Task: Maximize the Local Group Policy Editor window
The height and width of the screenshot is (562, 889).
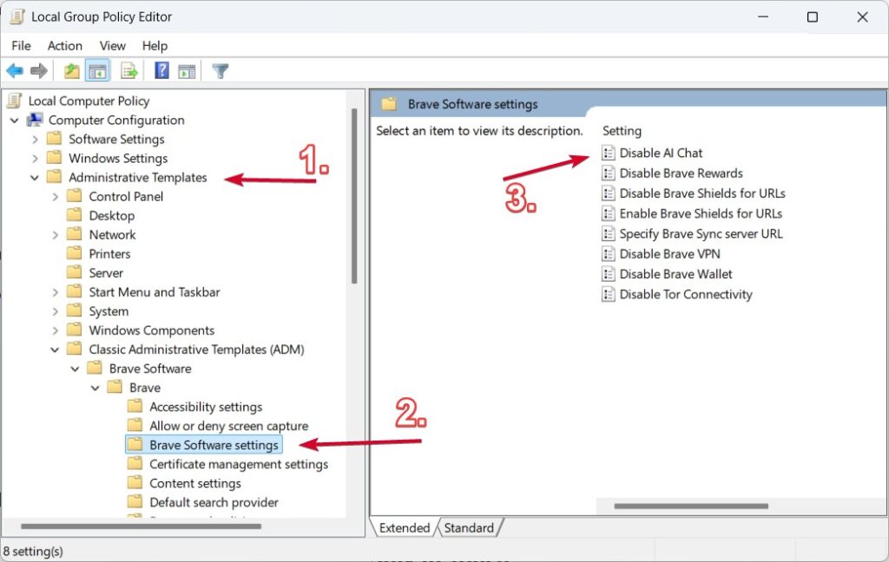Action: (x=813, y=17)
